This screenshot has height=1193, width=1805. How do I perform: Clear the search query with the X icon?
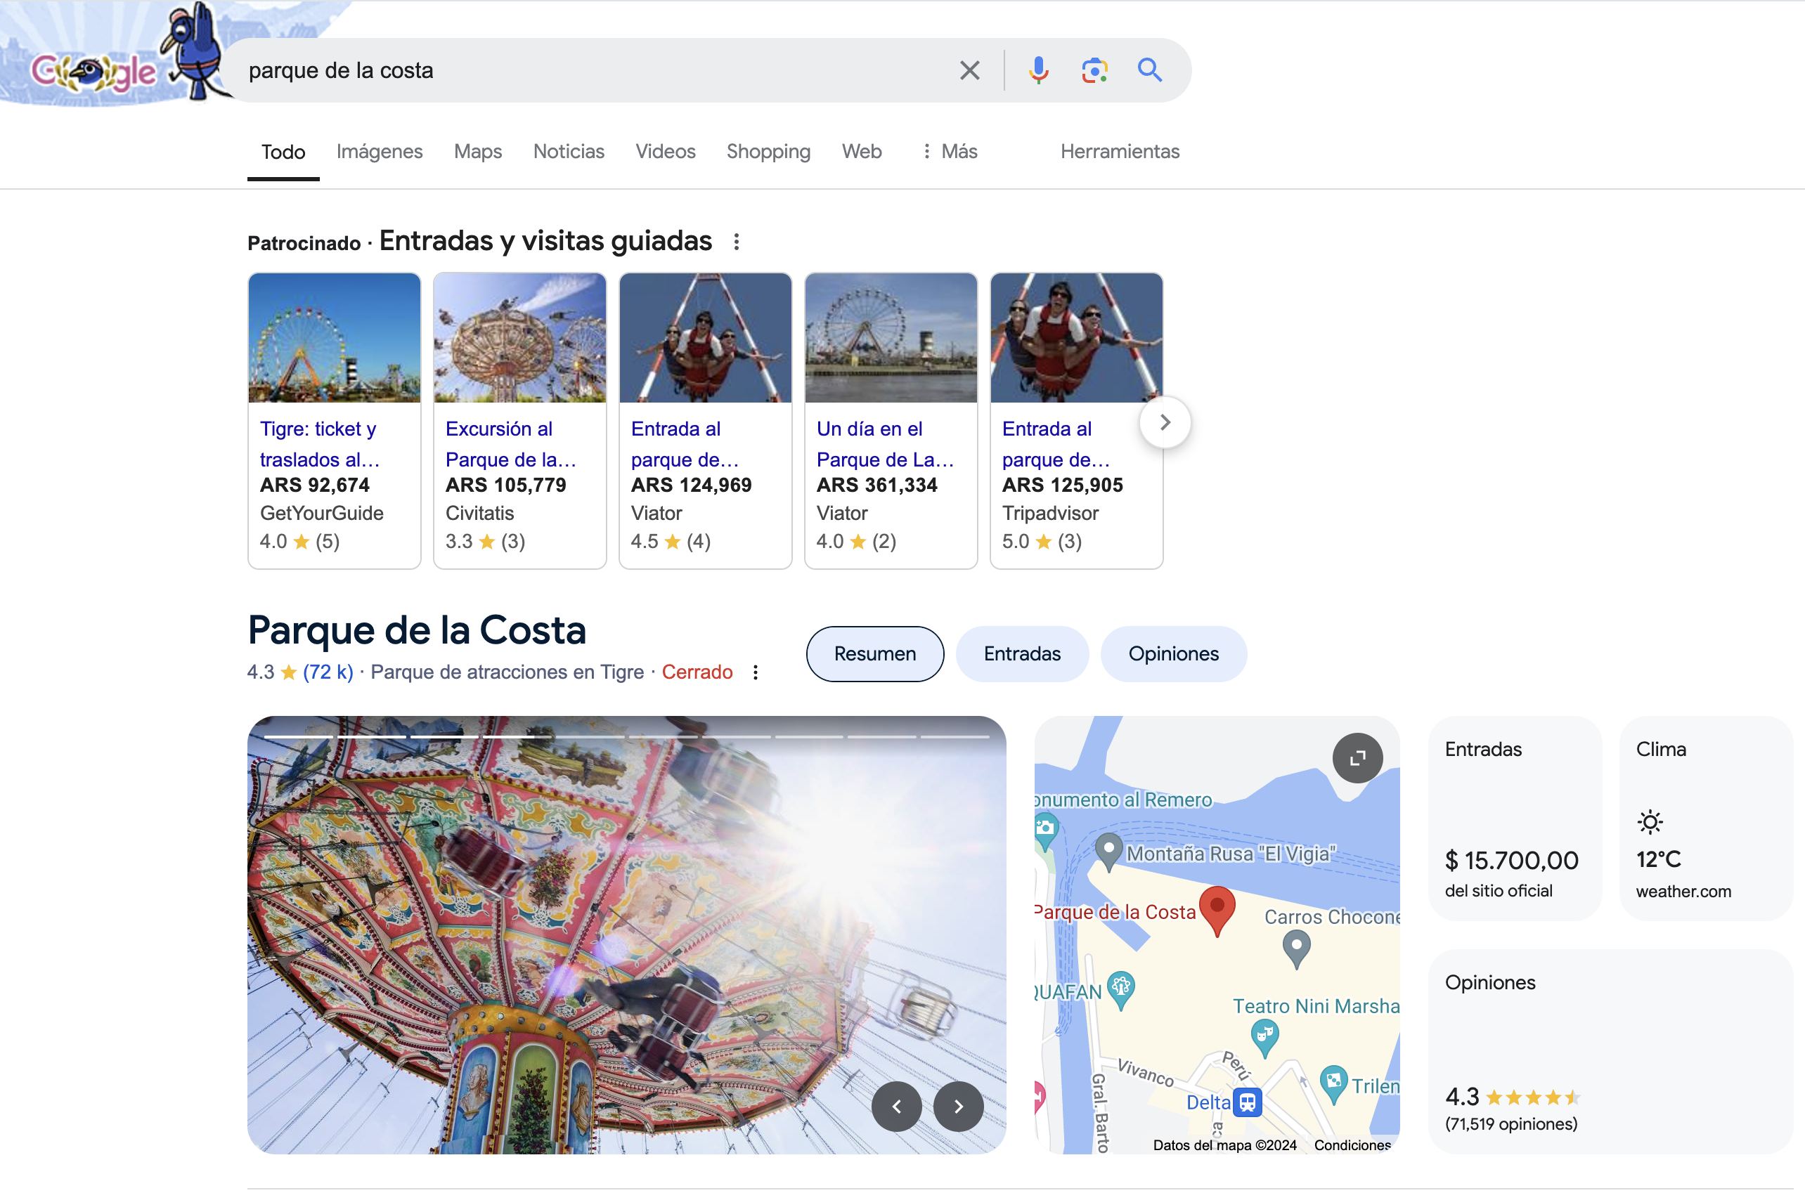969,70
